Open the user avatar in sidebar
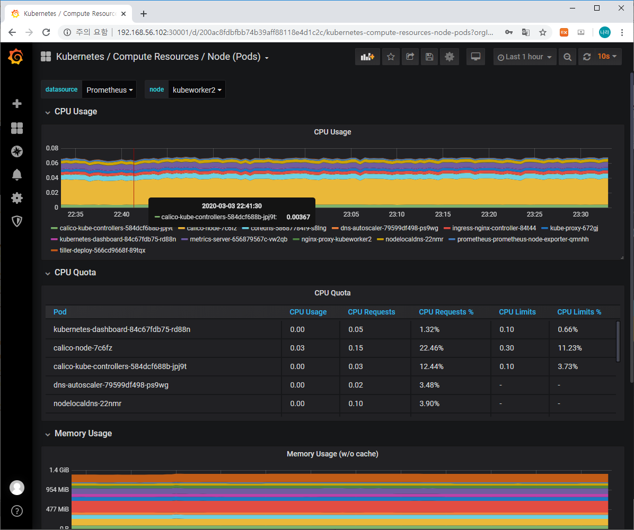 coord(17,488)
